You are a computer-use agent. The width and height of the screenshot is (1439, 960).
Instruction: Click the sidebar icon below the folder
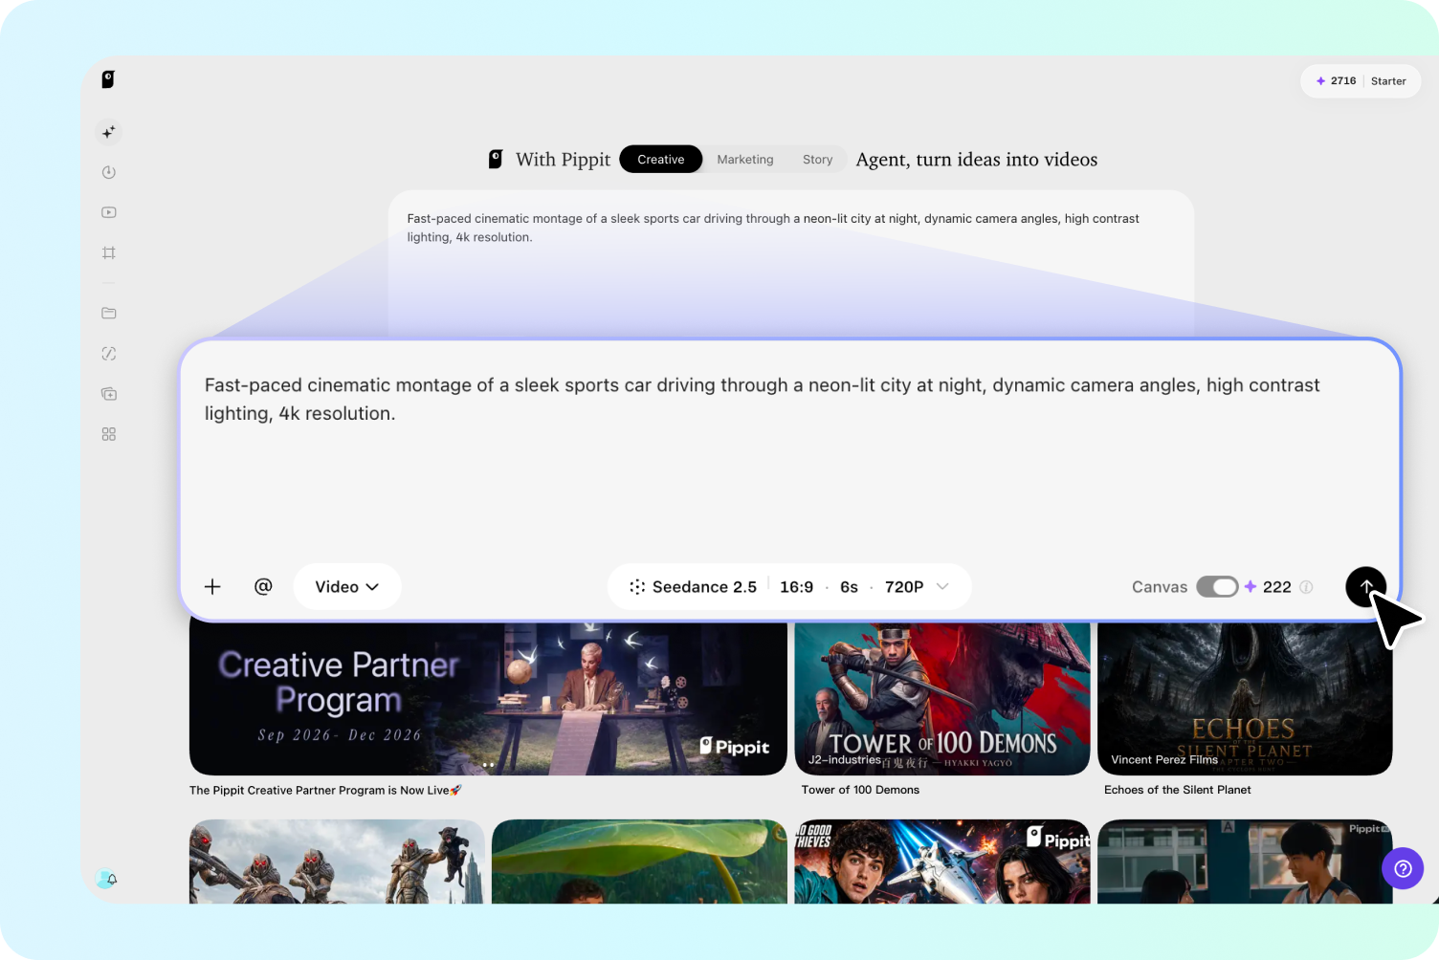pos(109,354)
